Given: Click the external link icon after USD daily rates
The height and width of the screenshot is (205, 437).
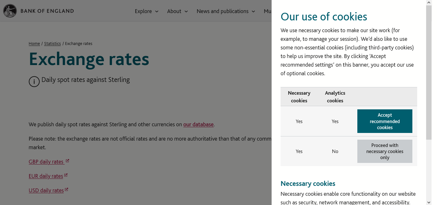Looking at the screenshot, I should coord(67,190).
